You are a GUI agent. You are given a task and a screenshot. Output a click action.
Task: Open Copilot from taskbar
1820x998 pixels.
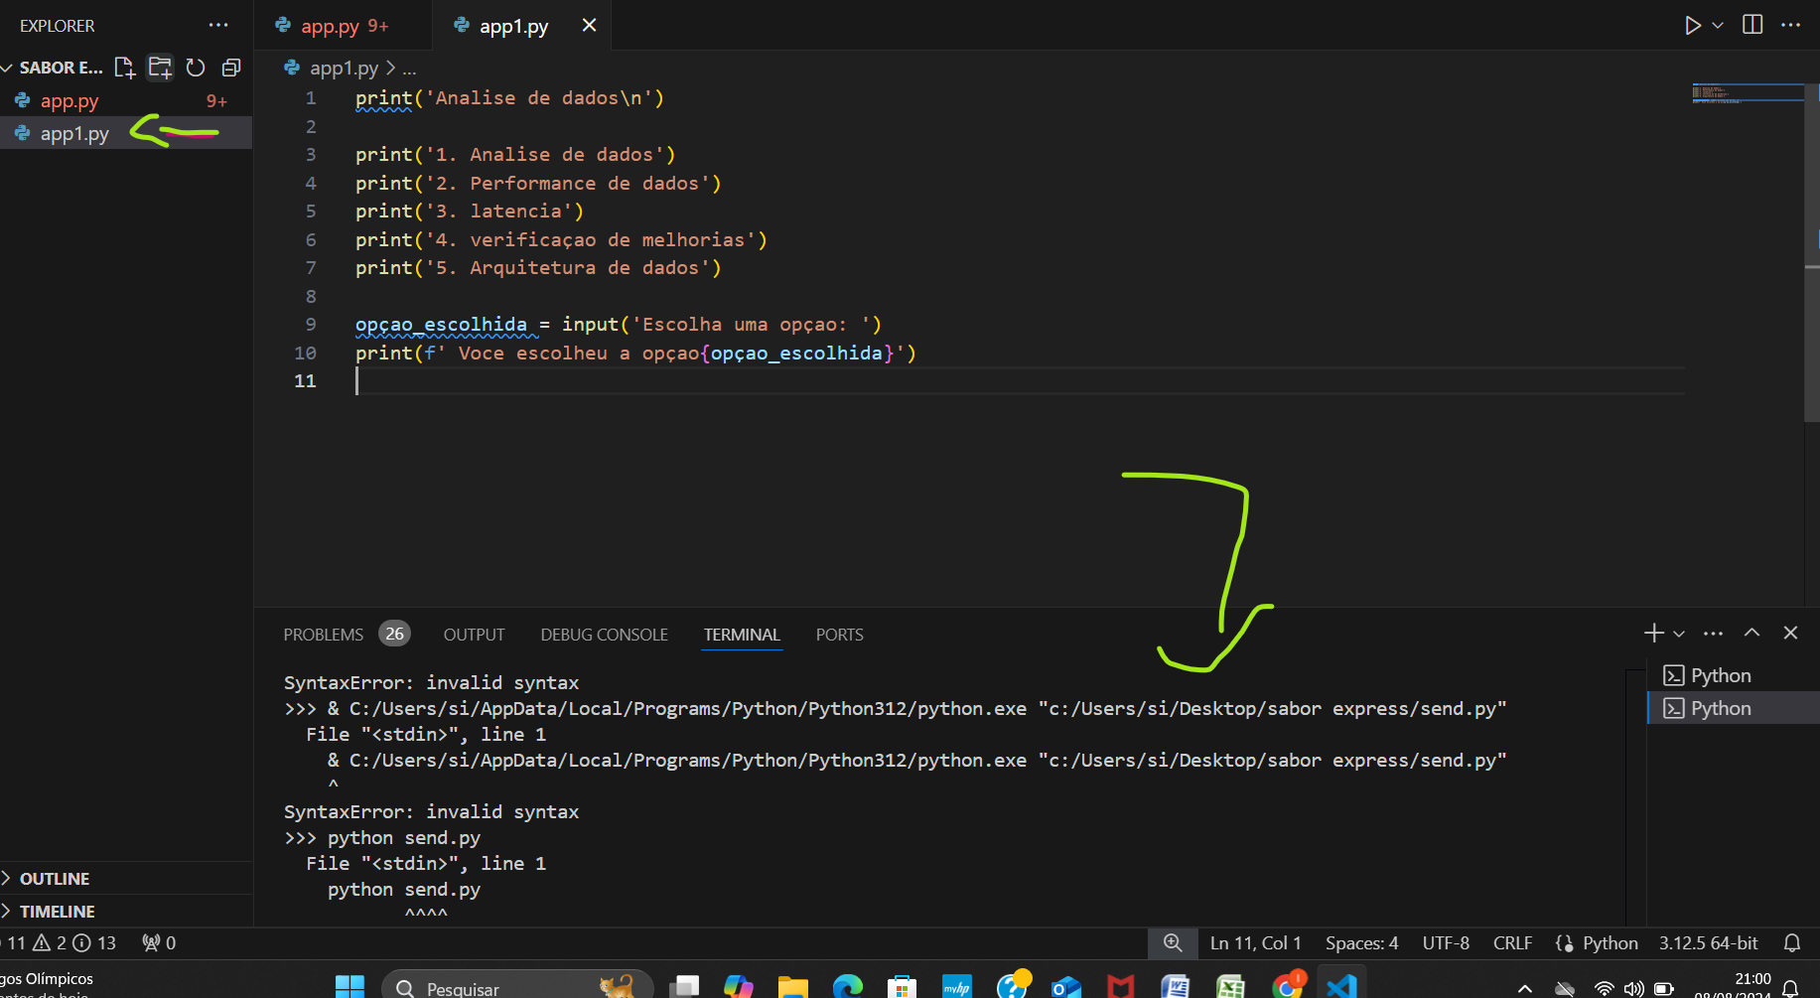click(x=739, y=986)
